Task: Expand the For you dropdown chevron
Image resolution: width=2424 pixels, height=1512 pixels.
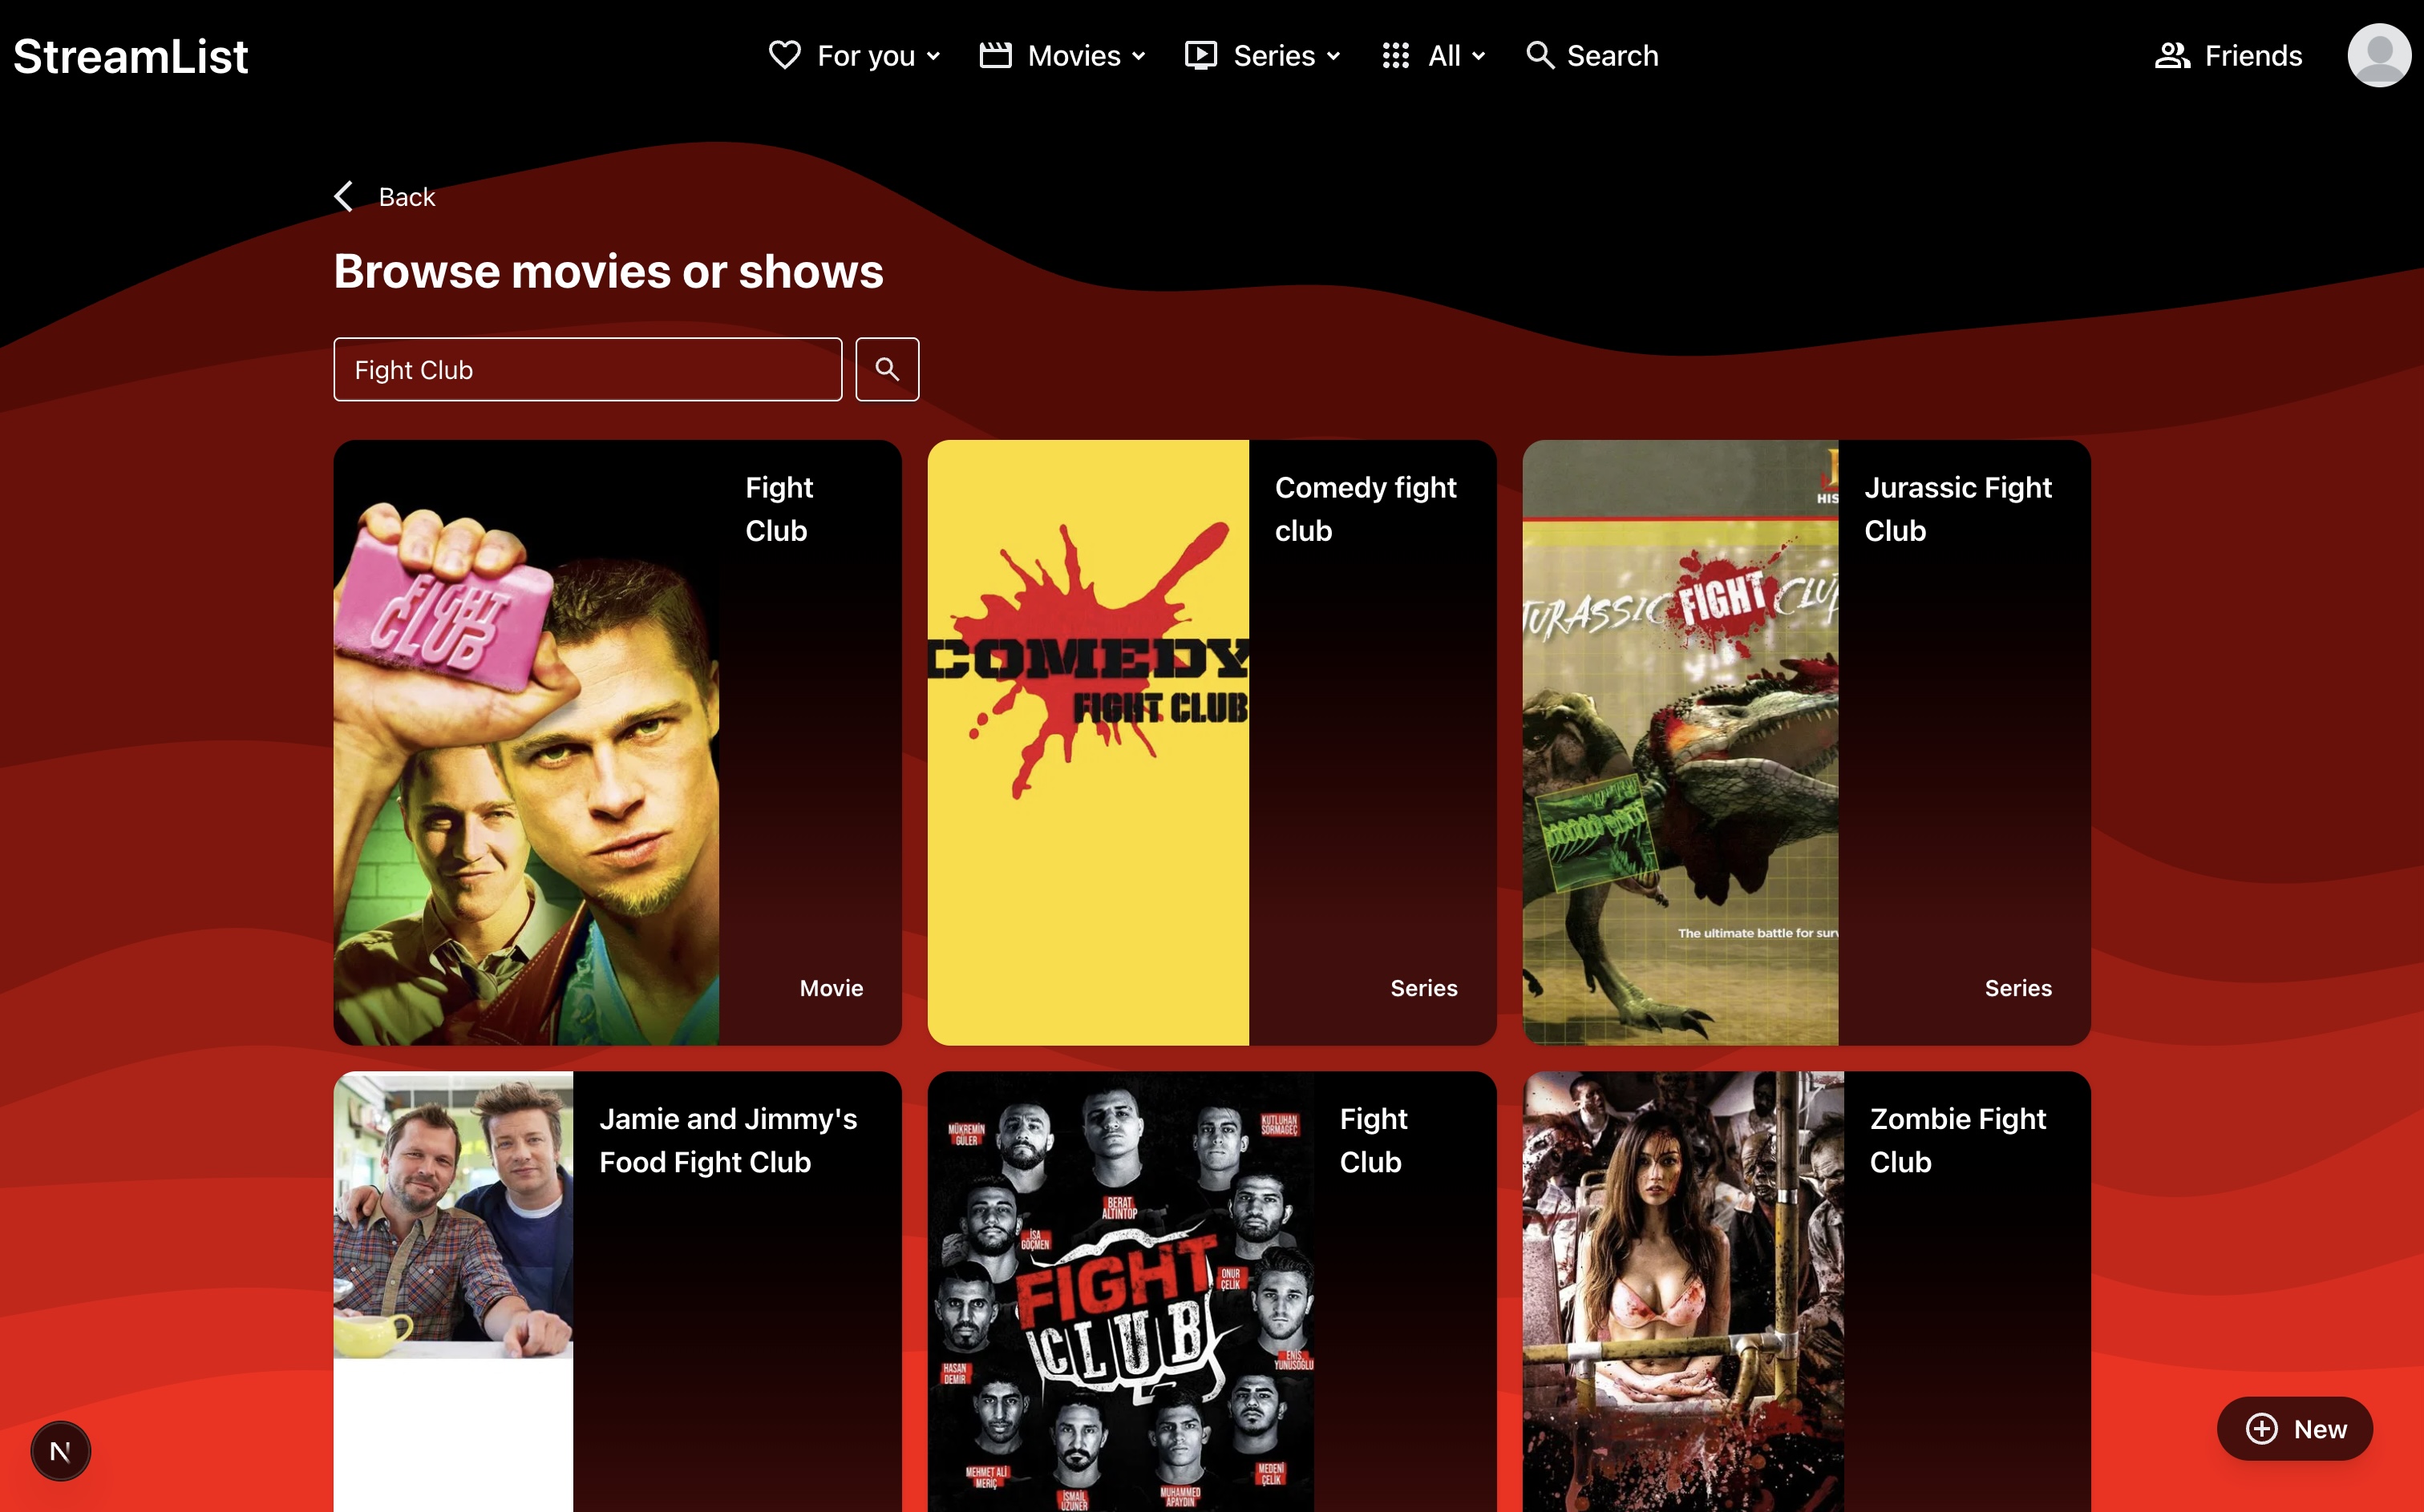Action: click(933, 56)
